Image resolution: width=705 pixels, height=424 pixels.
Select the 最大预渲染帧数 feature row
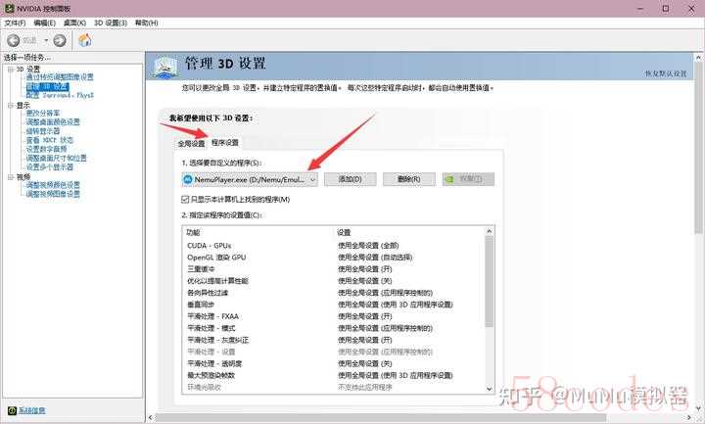334,375
